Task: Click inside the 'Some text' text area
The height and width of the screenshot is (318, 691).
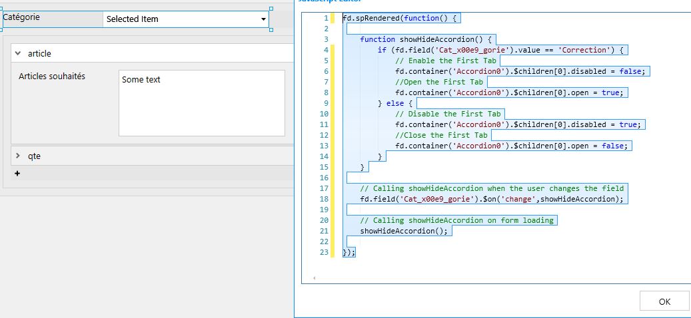Action: [201, 102]
